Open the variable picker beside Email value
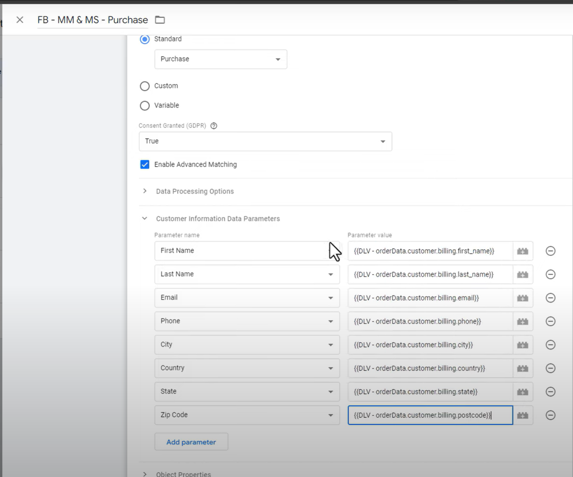This screenshot has height=477, width=573. [523, 298]
